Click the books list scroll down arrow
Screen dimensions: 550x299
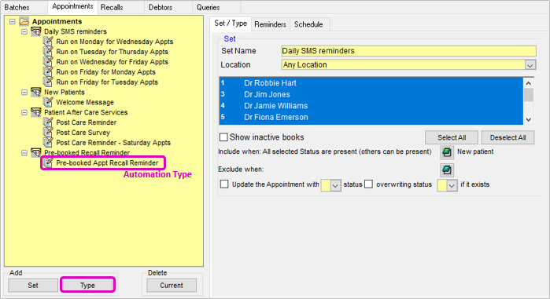529,119
